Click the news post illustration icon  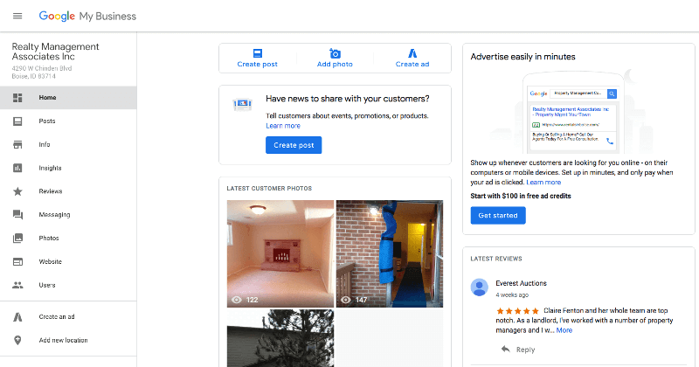[243, 104]
